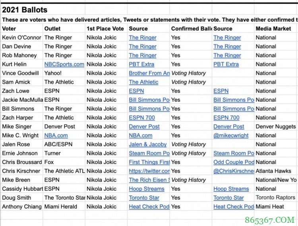The image size is (298, 226).
Task: Click the First Things First source link
Action: pyautogui.click(x=149, y=162)
